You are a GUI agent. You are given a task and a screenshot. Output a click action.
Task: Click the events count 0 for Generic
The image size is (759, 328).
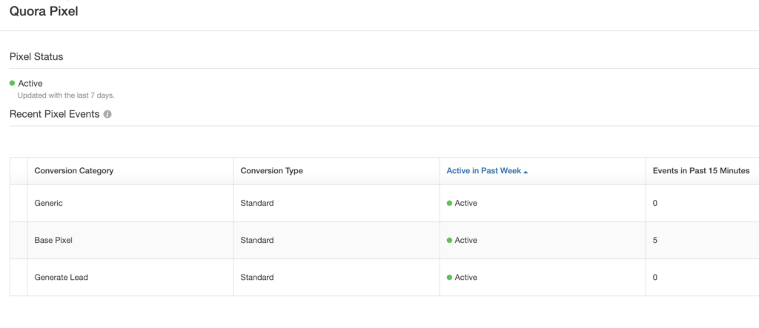tap(655, 203)
